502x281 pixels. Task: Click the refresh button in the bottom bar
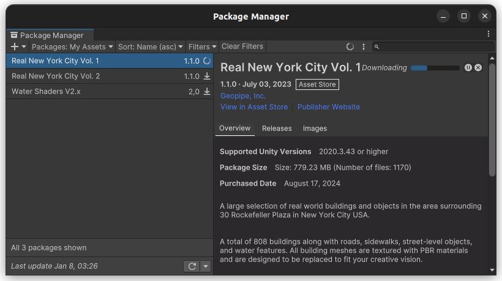click(x=192, y=266)
